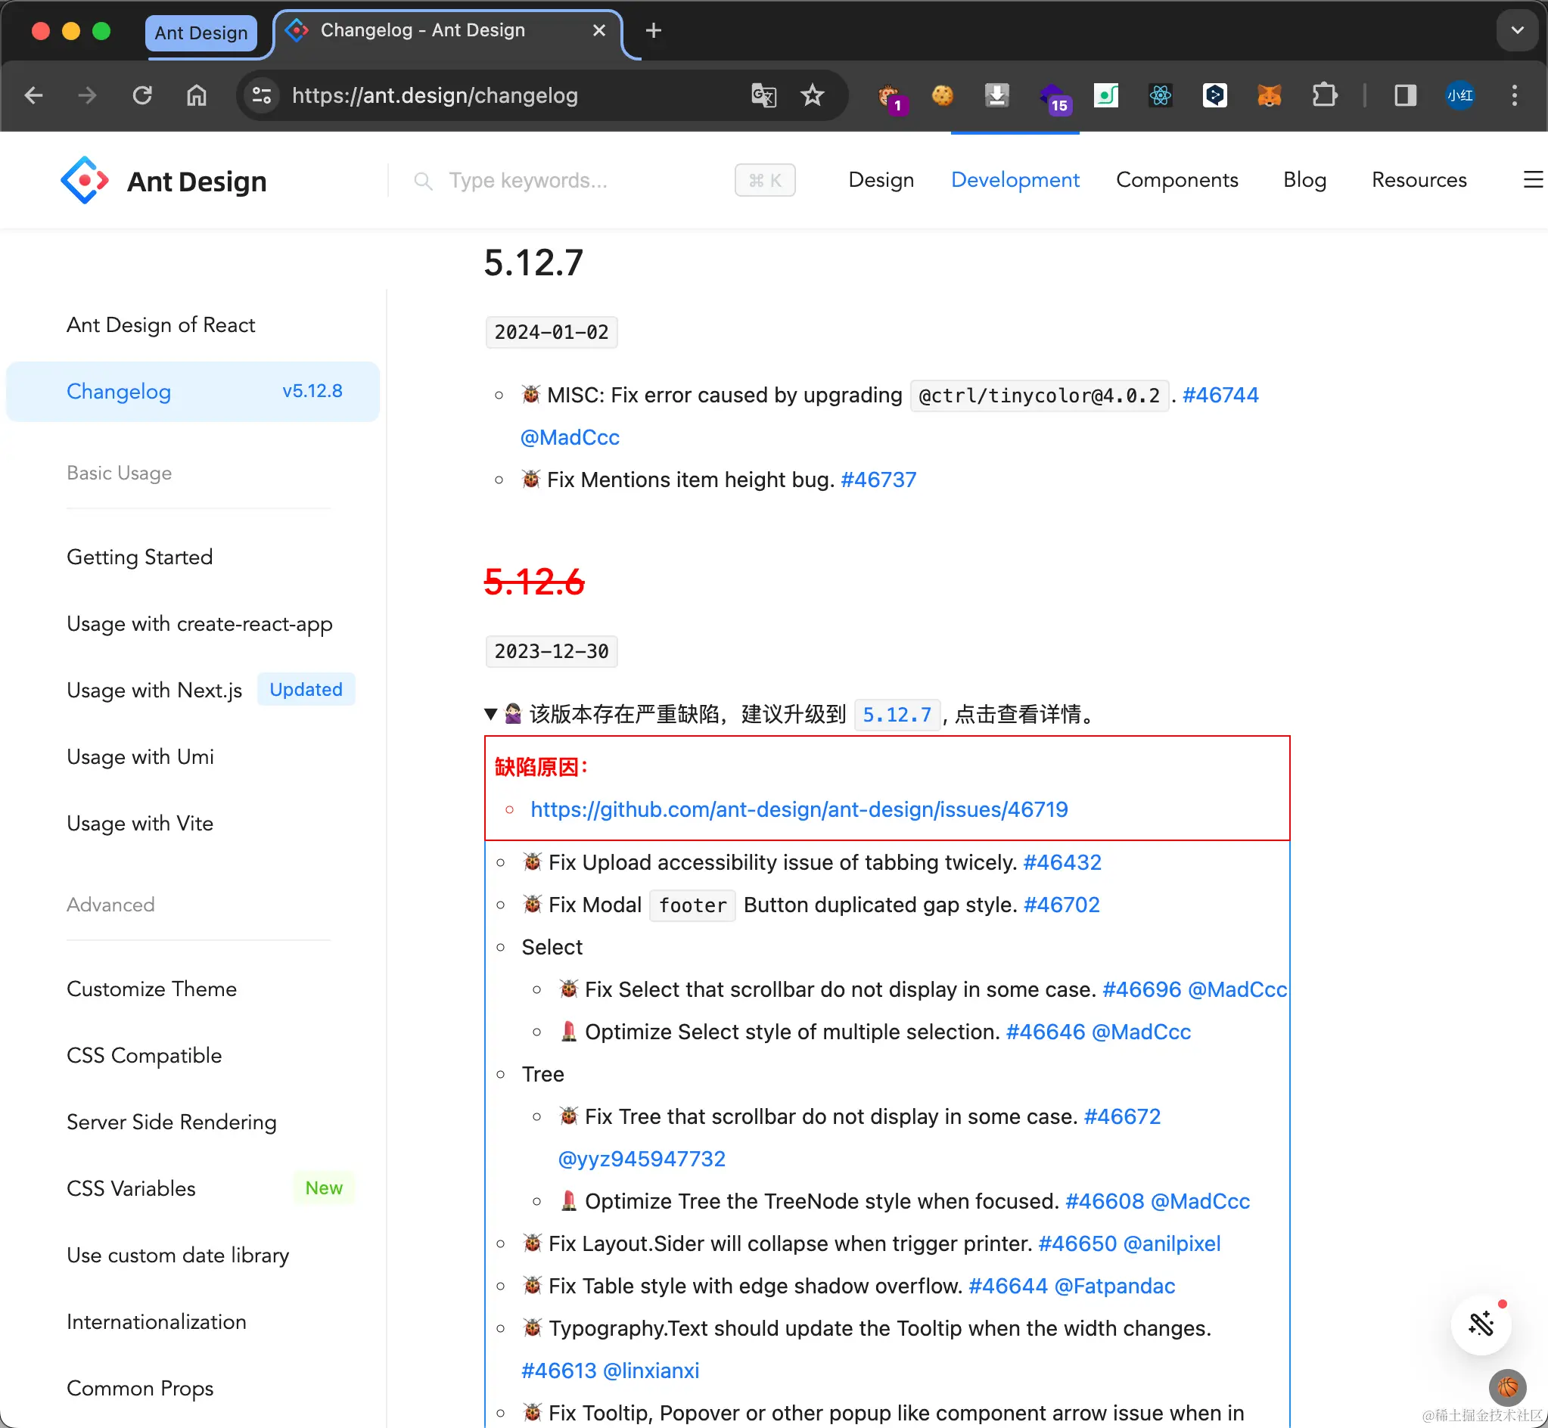Open the Chrome three-dot menu

[1515, 95]
